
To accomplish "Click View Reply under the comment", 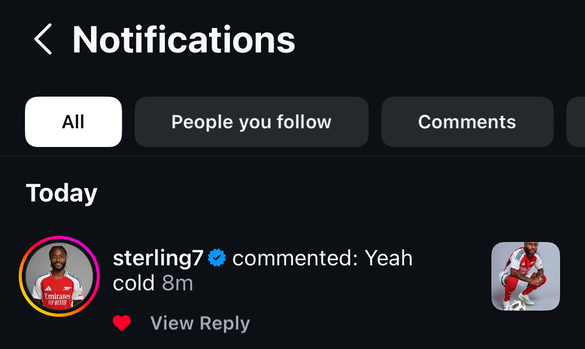I will 200,324.
